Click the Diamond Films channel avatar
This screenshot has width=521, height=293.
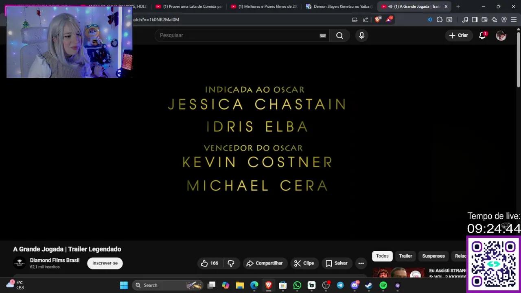[x=20, y=263]
